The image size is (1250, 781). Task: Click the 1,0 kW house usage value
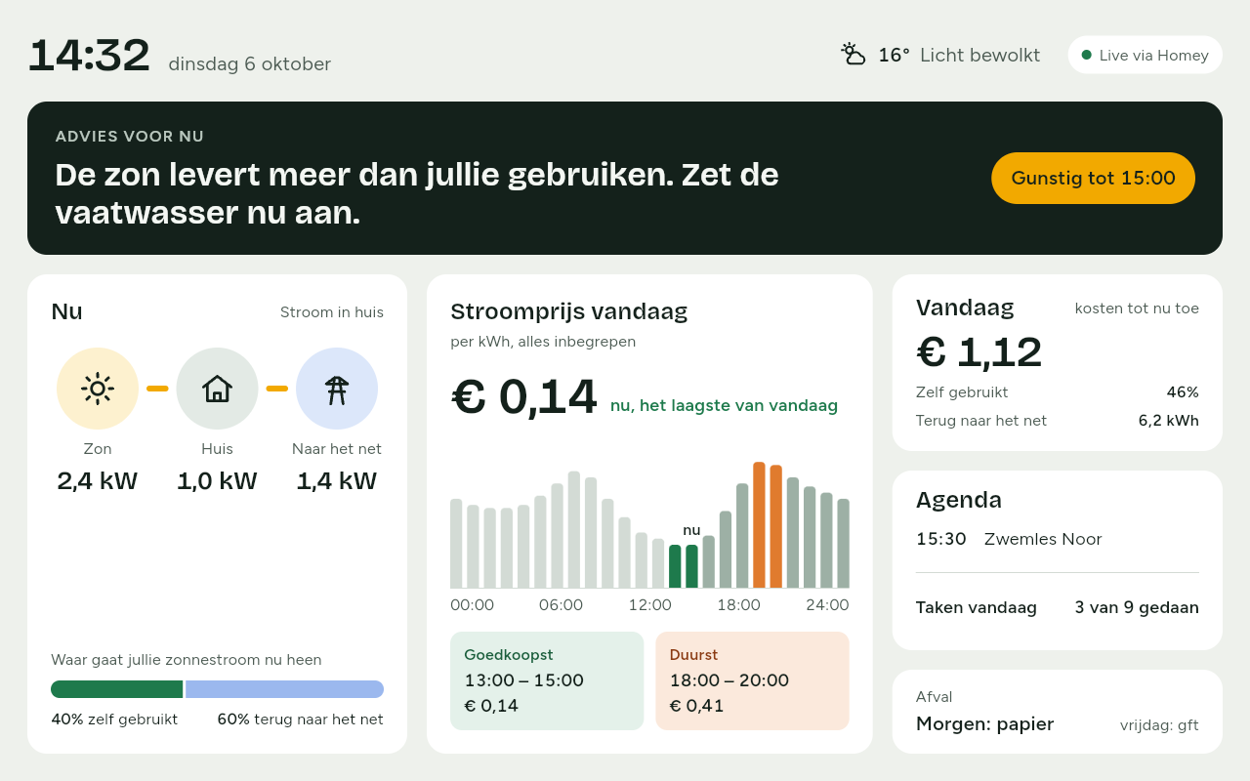pyautogui.click(x=217, y=481)
